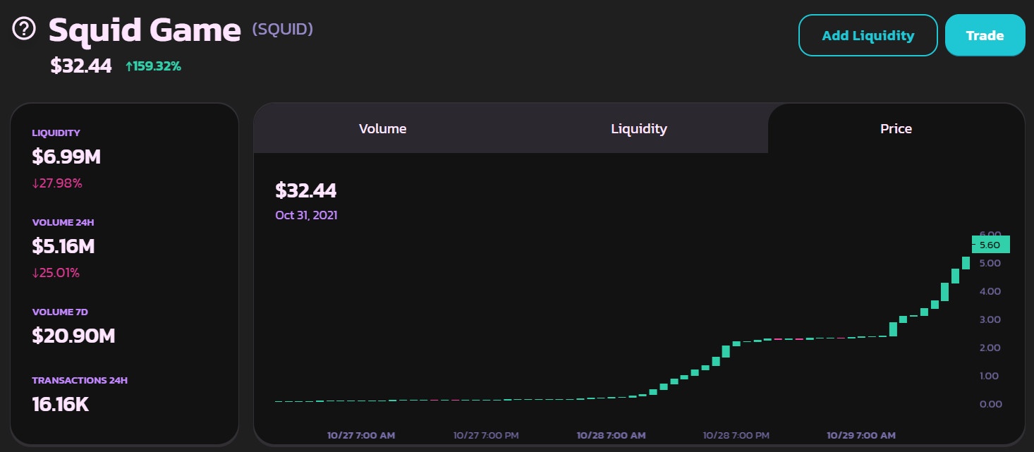Select the Price tab

coord(896,128)
